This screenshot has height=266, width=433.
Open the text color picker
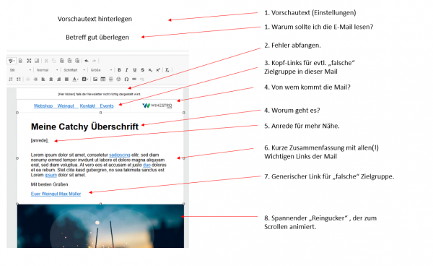point(75,79)
